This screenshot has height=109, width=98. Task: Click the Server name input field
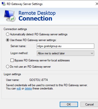click(x=65, y=46)
